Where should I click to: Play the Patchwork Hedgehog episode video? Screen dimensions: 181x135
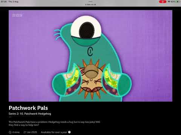90,56
